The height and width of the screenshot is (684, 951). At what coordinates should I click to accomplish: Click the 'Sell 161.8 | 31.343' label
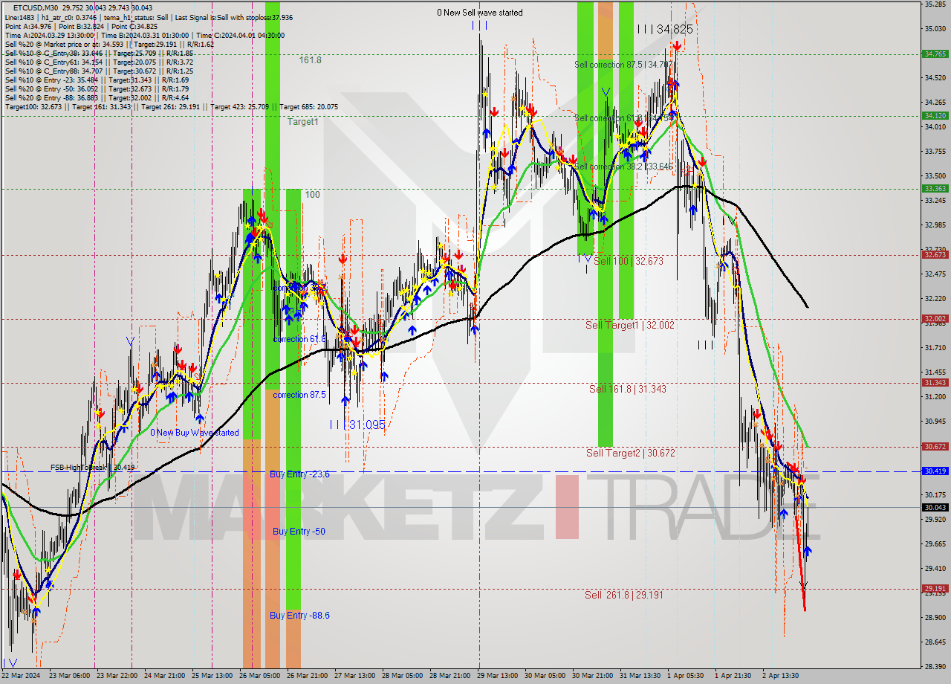point(628,389)
